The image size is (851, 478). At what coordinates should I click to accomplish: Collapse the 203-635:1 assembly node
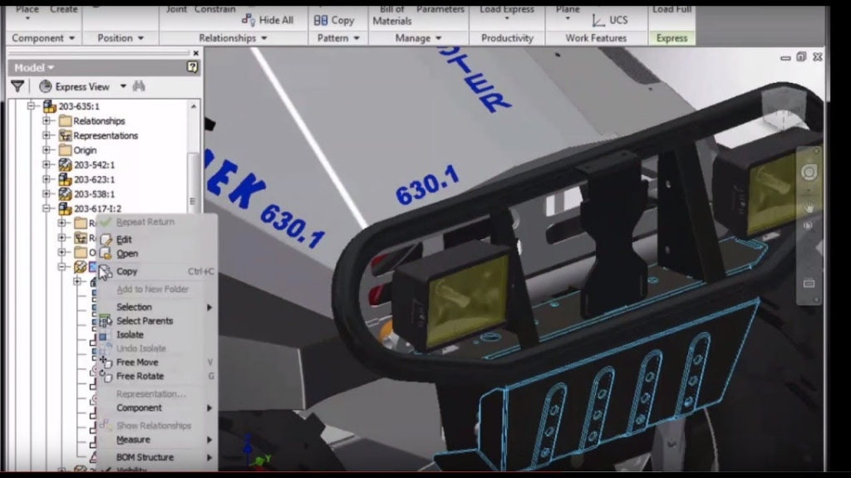[32, 106]
